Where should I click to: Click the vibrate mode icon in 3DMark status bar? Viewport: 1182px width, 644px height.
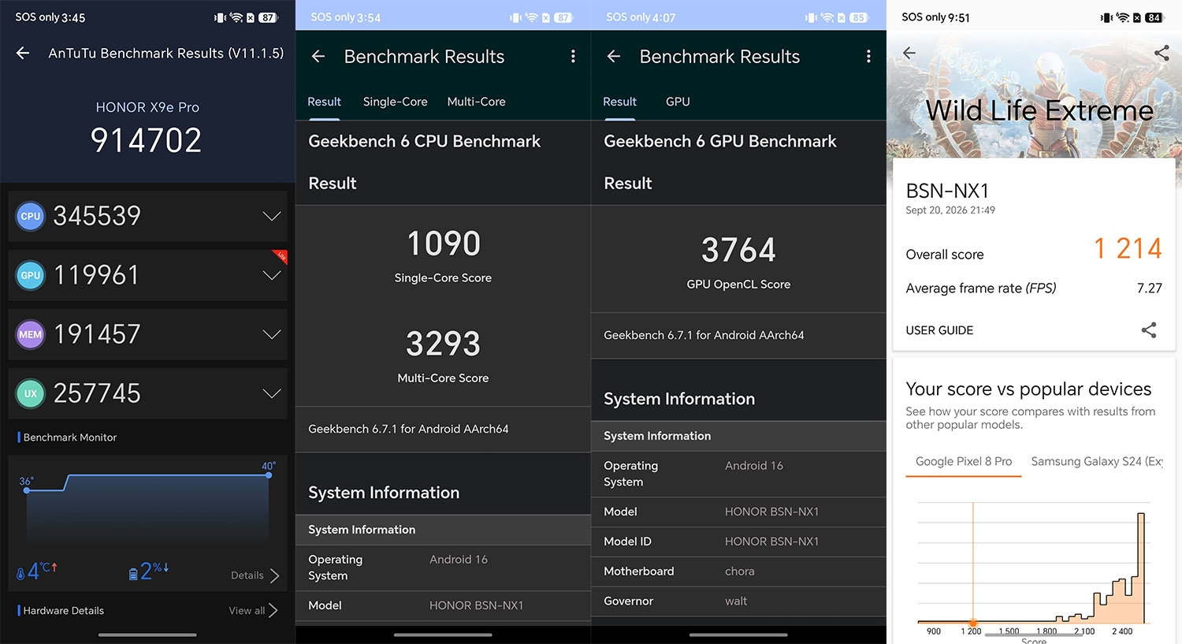coord(1106,17)
